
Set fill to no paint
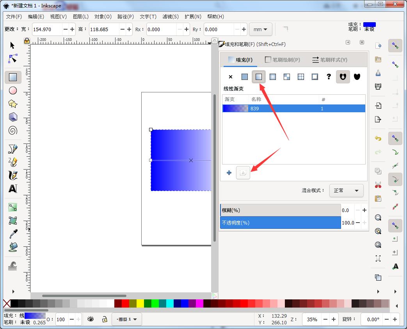(x=230, y=76)
